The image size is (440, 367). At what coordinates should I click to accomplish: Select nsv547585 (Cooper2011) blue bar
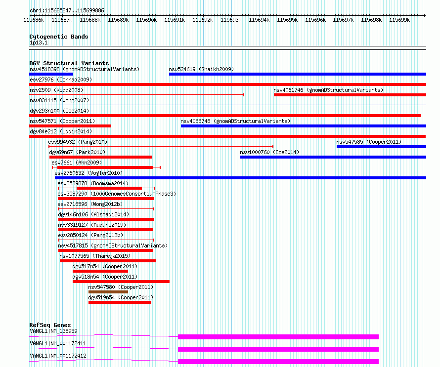pos(381,147)
